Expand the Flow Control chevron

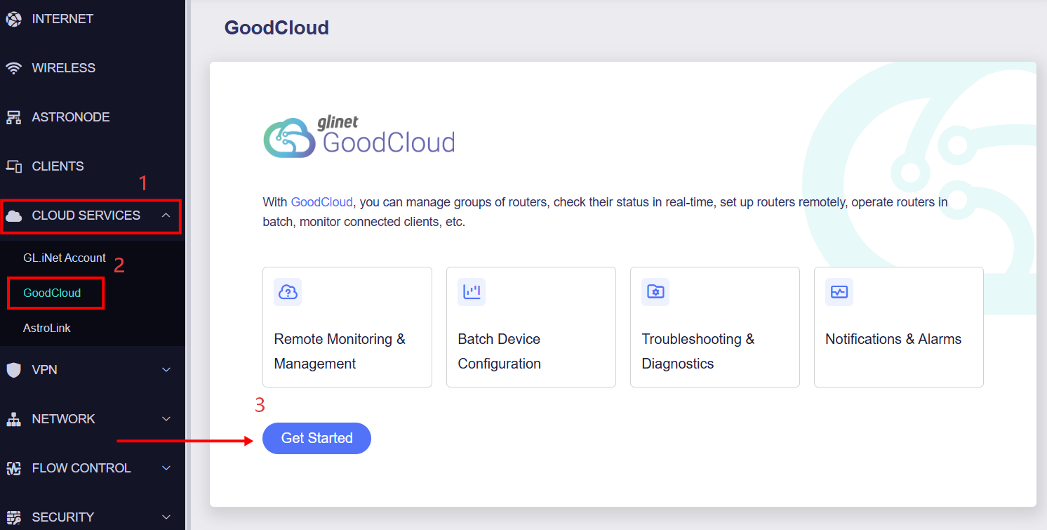(166, 468)
